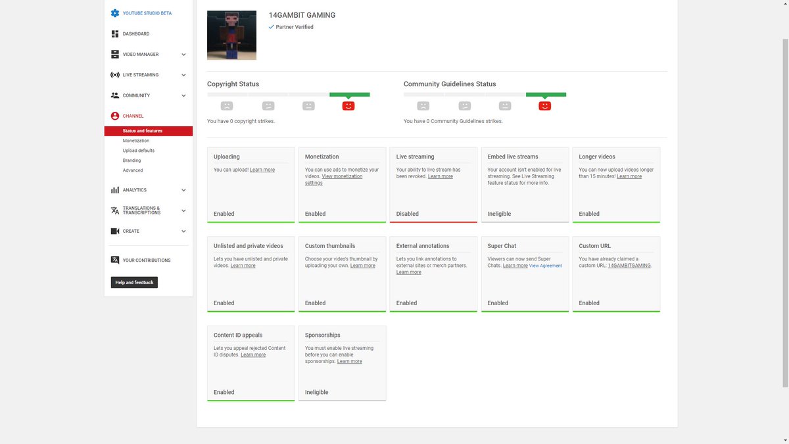This screenshot has width=789, height=444.
Task: Open Learn more in Custom thumbnails card
Action: click(363, 266)
